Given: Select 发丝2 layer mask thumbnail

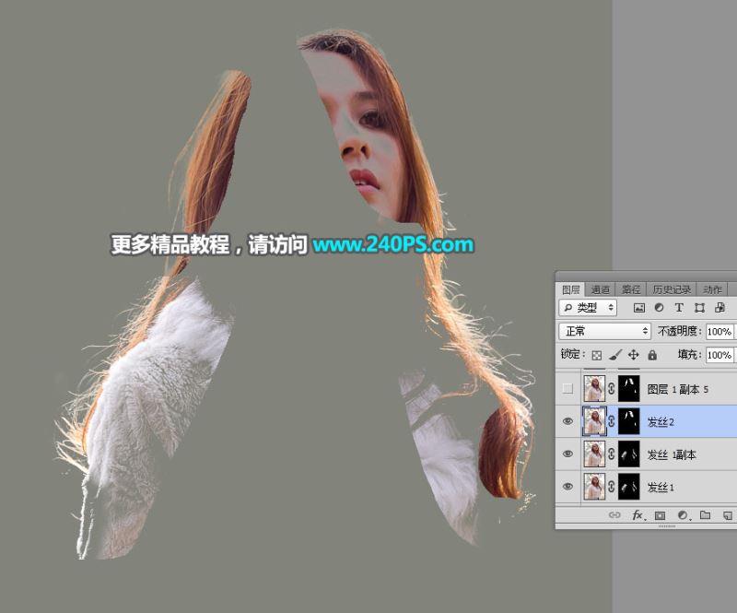Looking at the screenshot, I should 629,421.
